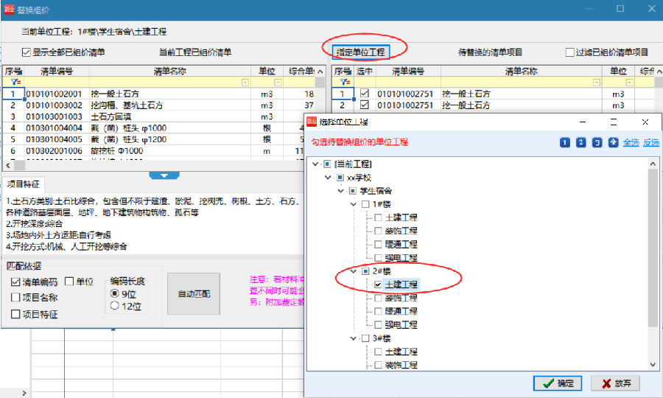The image size is (663, 398).
Task: Click the 全选 link
Action: click(x=631, y=142)
